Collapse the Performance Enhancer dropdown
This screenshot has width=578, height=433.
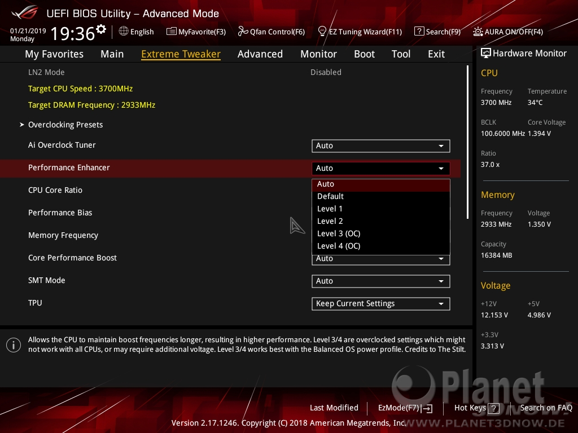(381, 168)
